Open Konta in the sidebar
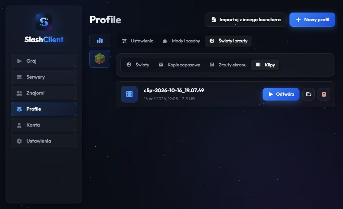 tap(44, 125)
